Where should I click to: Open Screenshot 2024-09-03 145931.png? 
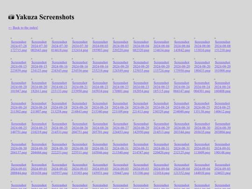(x=100, y=169)
